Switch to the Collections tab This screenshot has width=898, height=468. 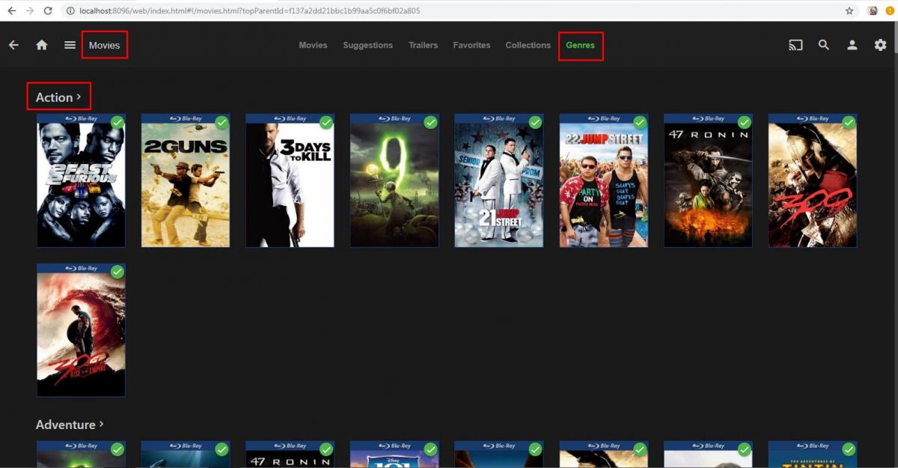pyautogui.click(x=528, y=45)
